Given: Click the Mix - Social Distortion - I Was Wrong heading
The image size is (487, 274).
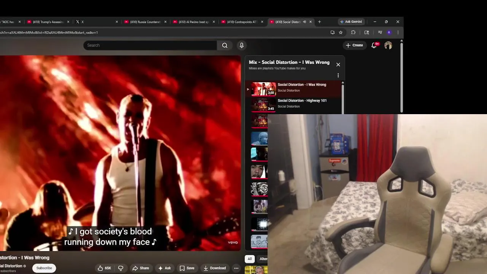Looking at the screenshot, I should (289, 62).
